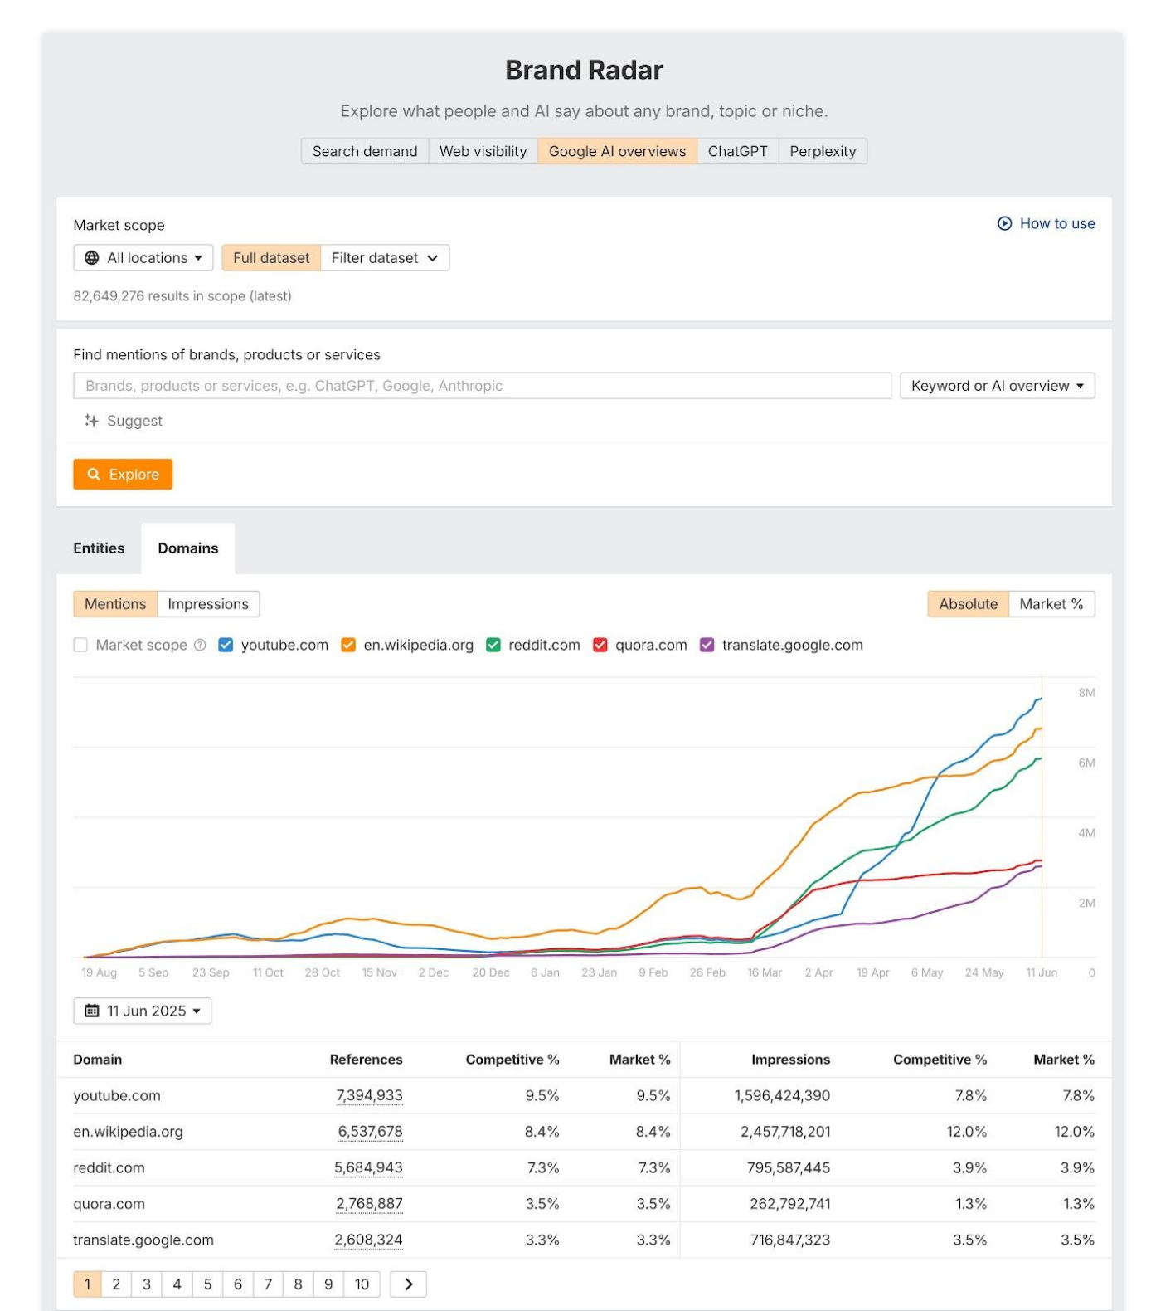Toggle the purple translate.google.com checkbox

707,645
